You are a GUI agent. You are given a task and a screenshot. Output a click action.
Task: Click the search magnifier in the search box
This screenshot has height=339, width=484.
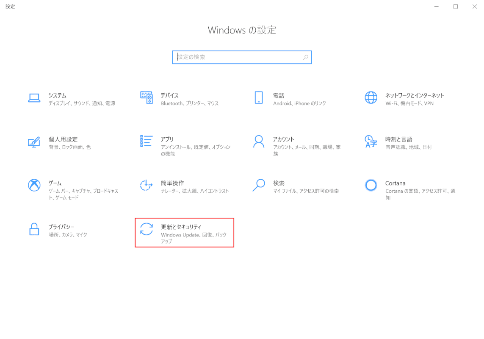click(306, 57)
